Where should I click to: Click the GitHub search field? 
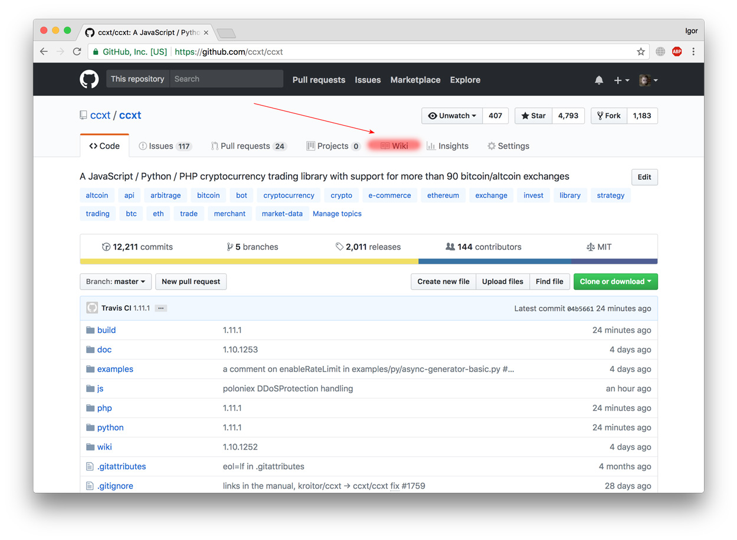(x=227, y=79)
